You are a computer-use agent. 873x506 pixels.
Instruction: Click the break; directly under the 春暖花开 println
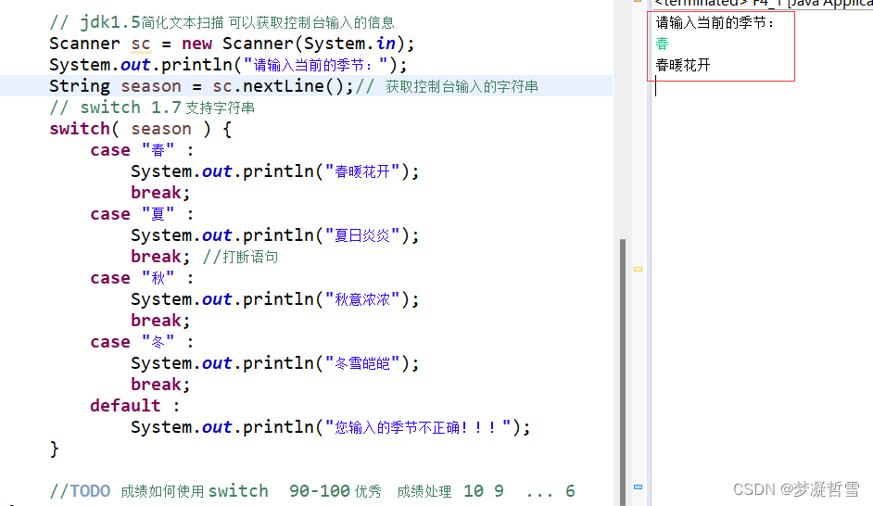click(x=160, y=193)
